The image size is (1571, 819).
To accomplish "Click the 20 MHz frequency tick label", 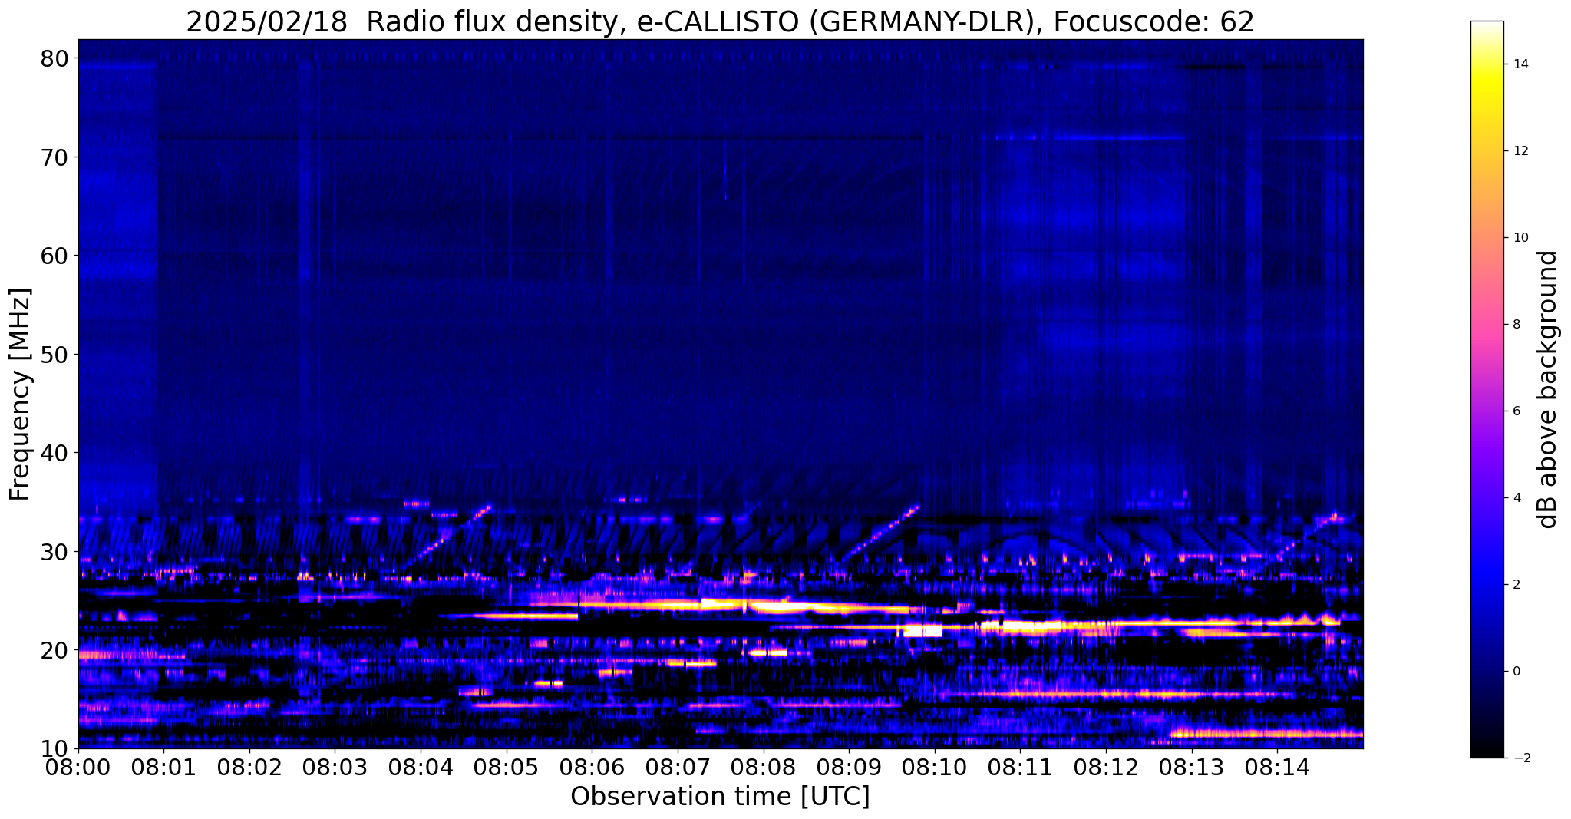I will 55,650.
